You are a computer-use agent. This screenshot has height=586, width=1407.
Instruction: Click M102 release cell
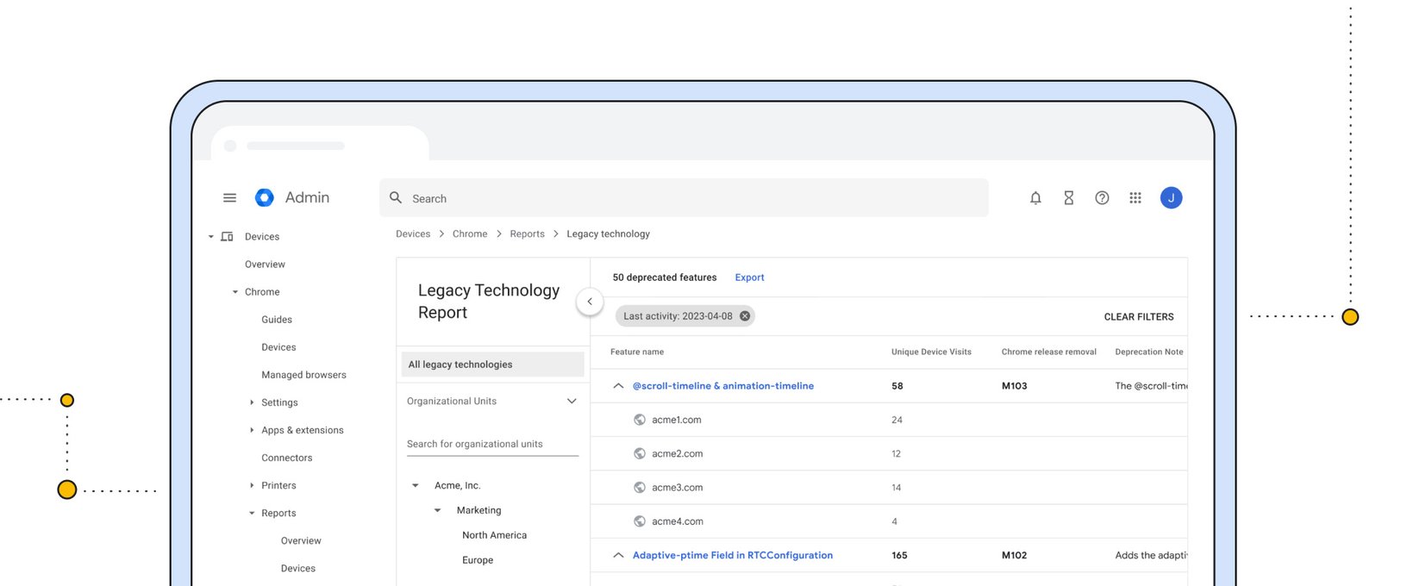point(1015,555)
